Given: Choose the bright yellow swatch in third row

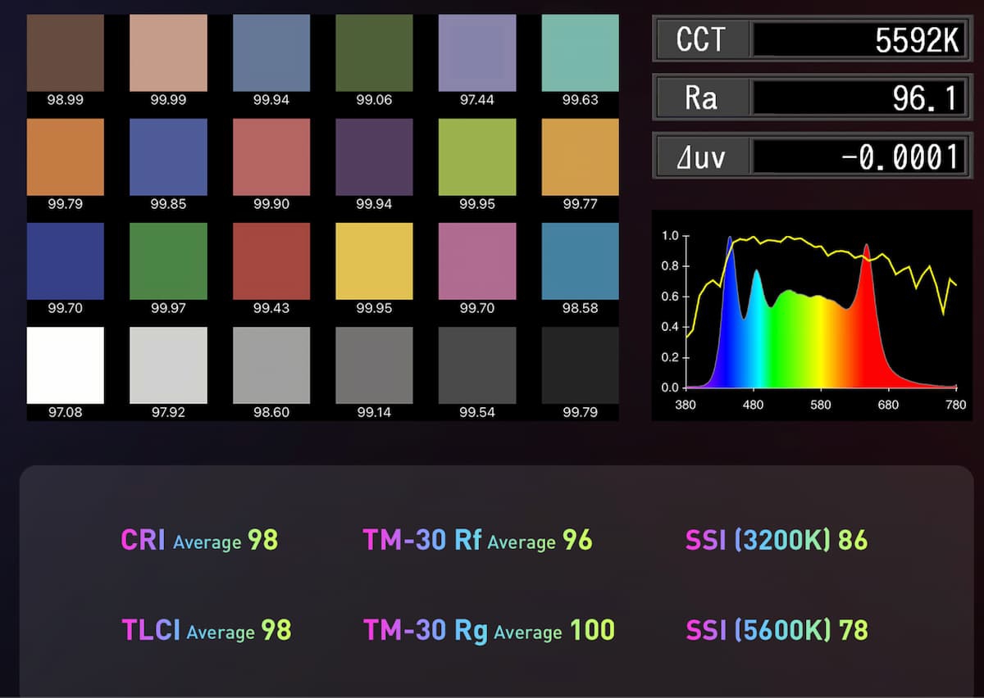Looking at the screenshot, I should (374, 261).
